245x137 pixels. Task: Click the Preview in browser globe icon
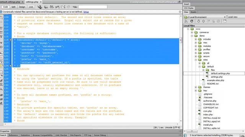(x=46, y=7)
